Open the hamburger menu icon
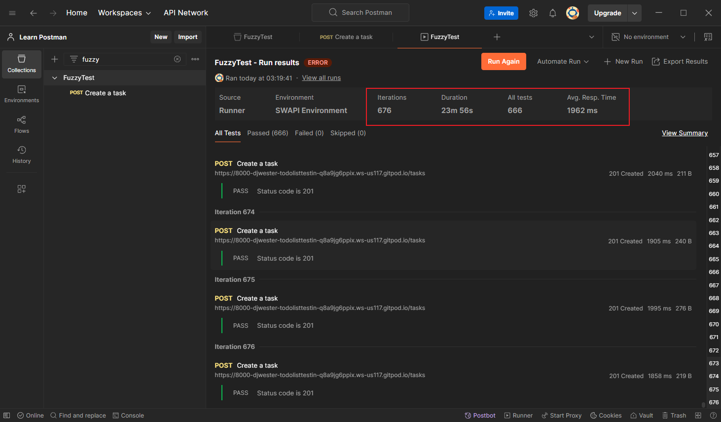The image size is (721, 422). (x=12, y=13)
